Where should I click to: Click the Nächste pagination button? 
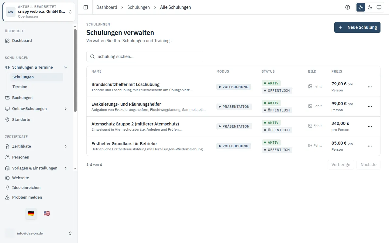coord(368,165)
